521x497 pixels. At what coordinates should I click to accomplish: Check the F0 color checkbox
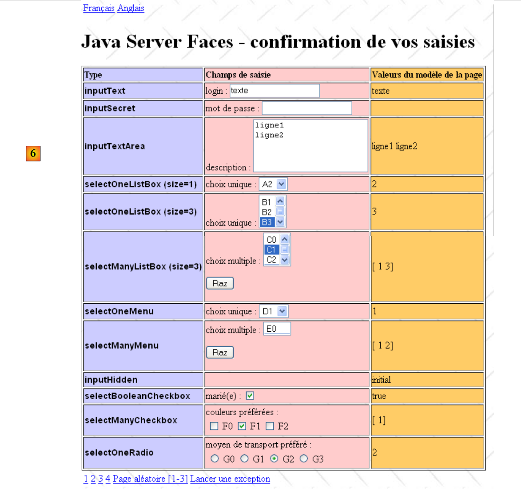pos(214,426)
